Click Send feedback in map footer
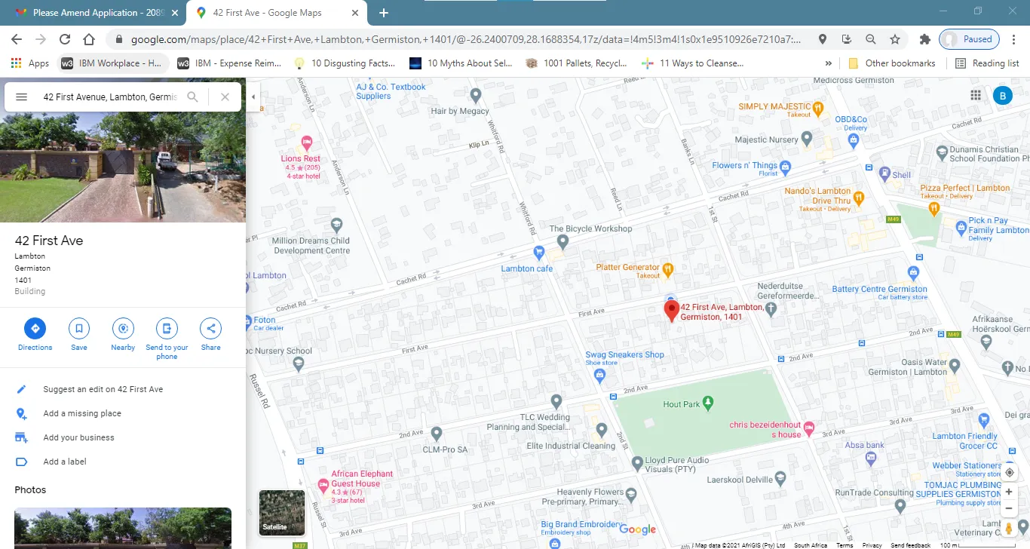1030x549 pixels. [910, 545]
